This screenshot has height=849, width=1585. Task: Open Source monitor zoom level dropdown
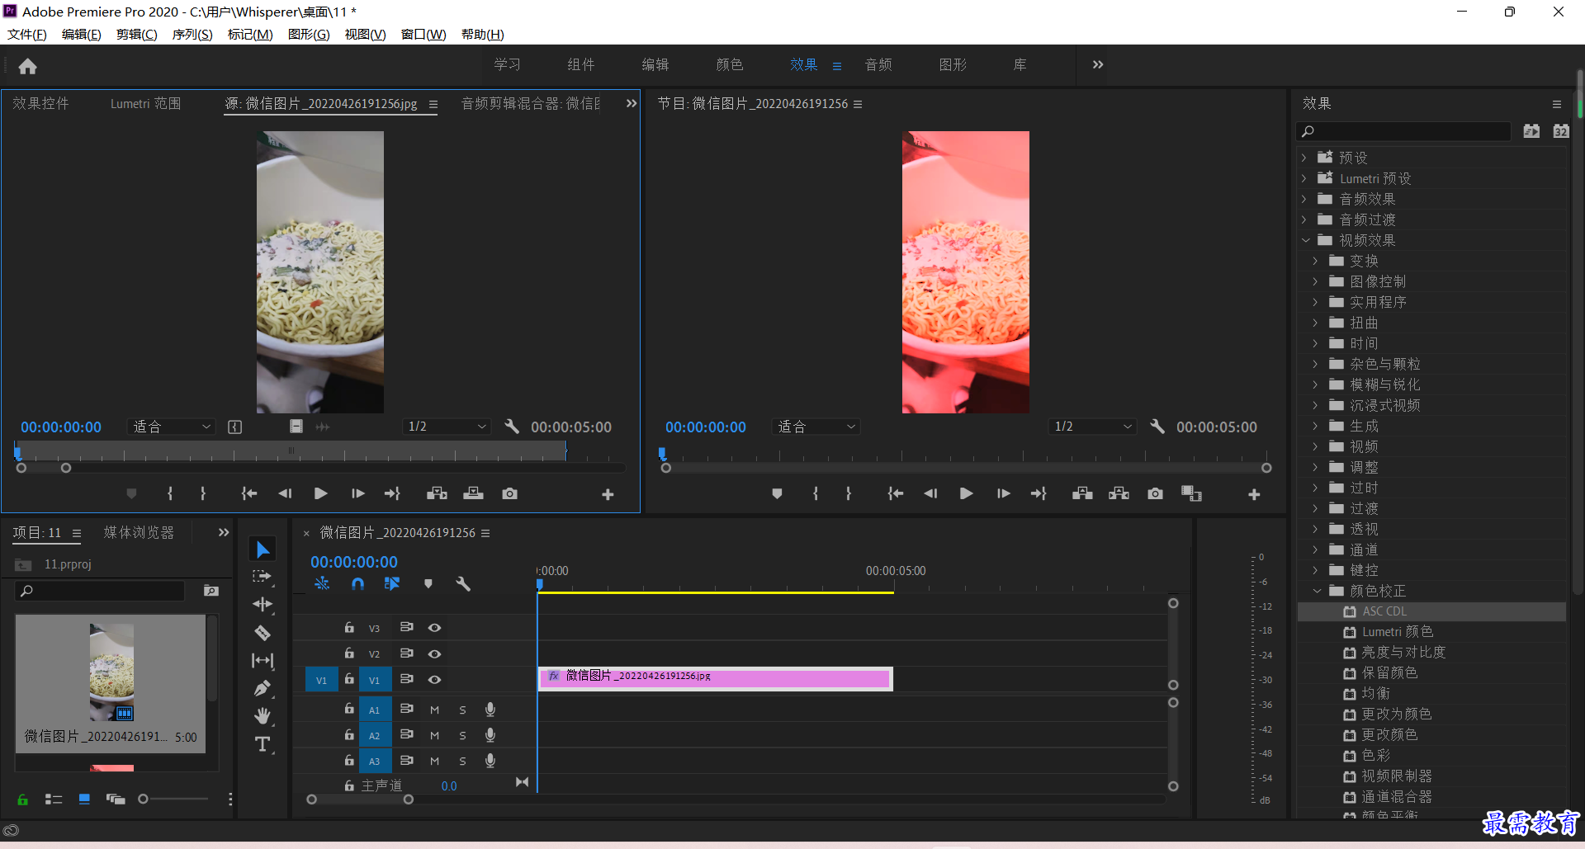(172, 427)
